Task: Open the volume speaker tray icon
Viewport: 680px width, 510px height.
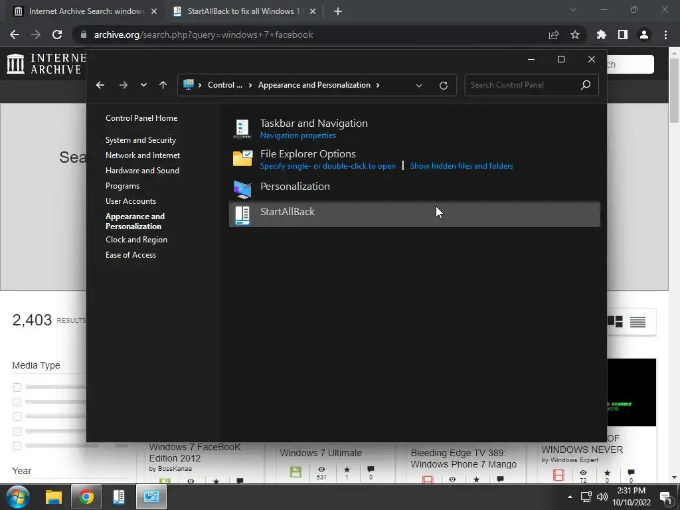Action: tap(602, 497)
